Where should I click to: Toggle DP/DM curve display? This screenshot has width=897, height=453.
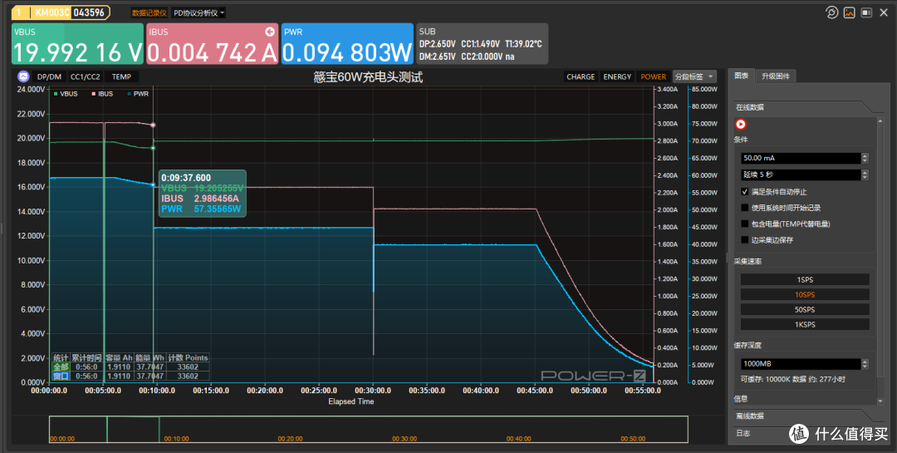tap(49, 76)
